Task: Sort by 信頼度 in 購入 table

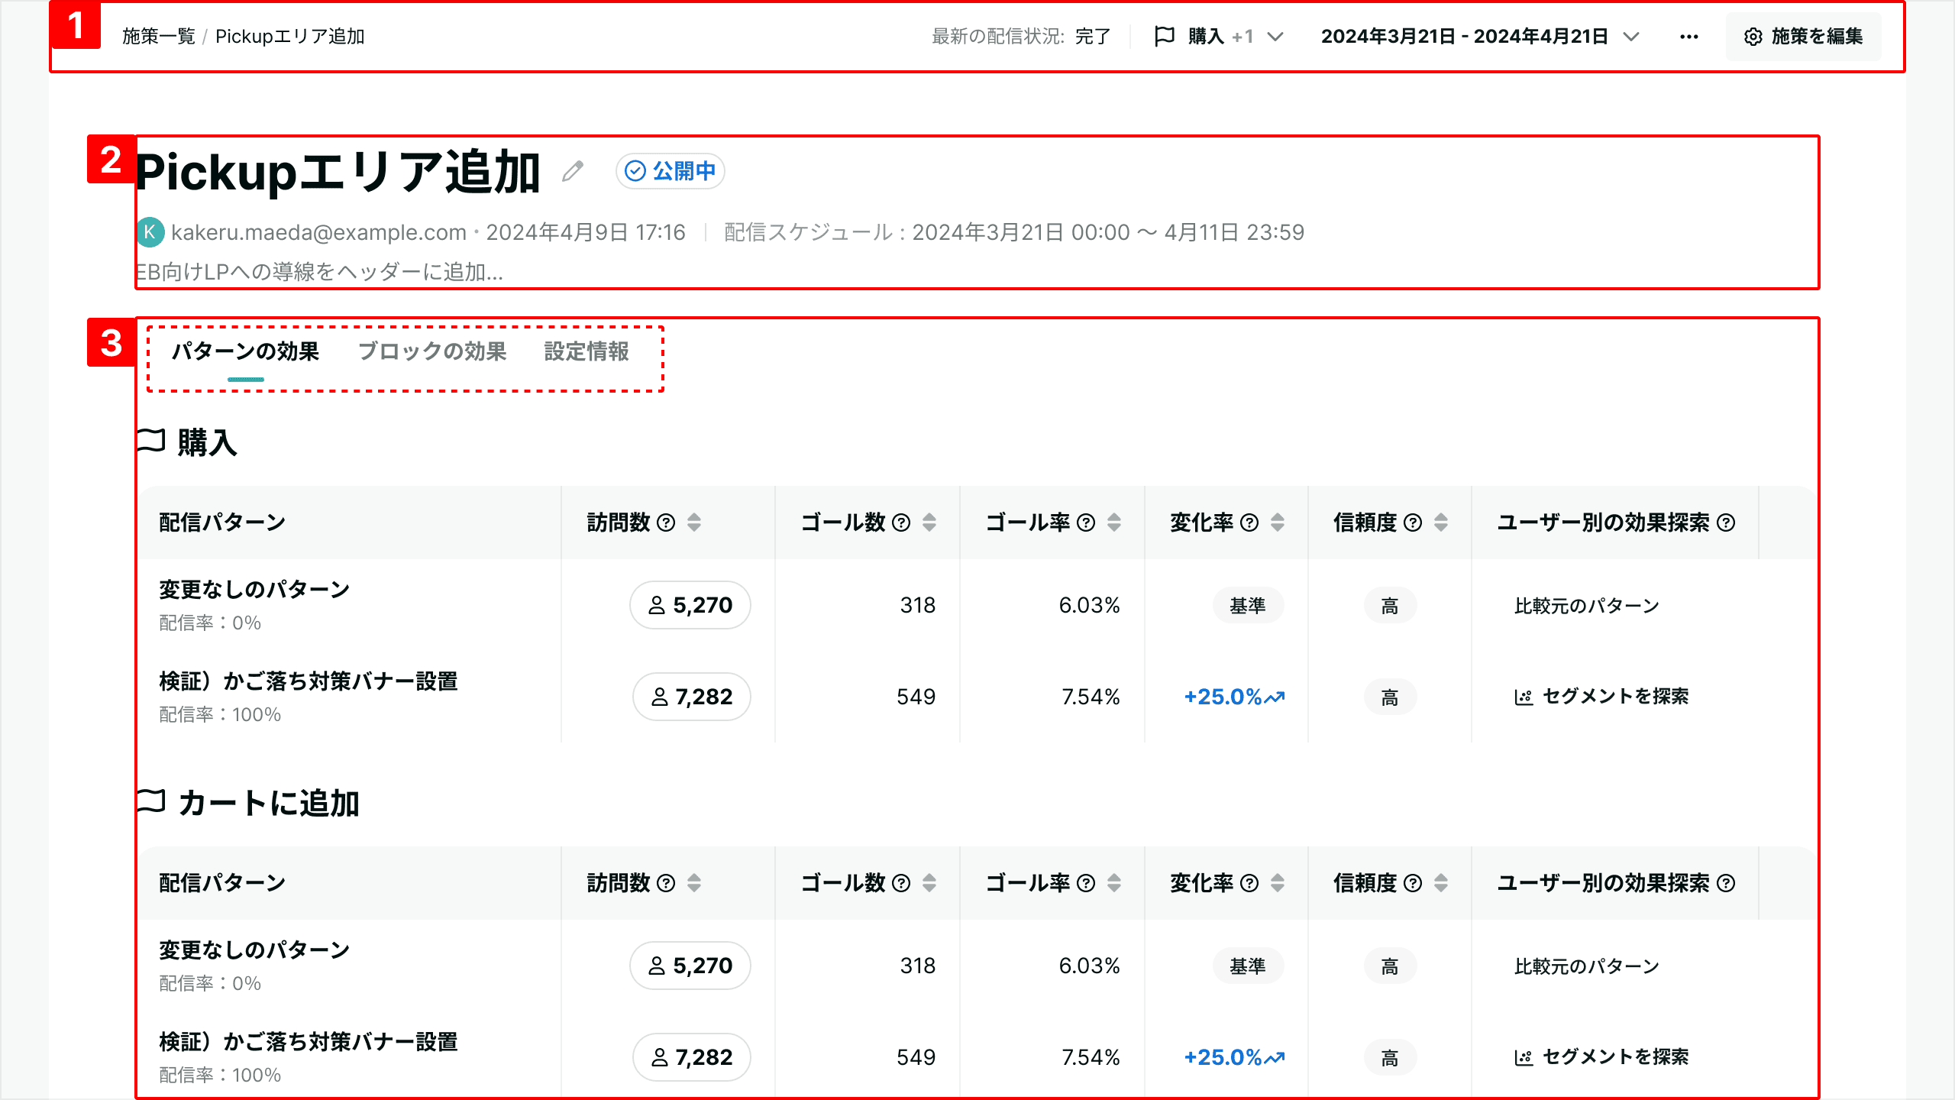Action: pos(1441,522)
